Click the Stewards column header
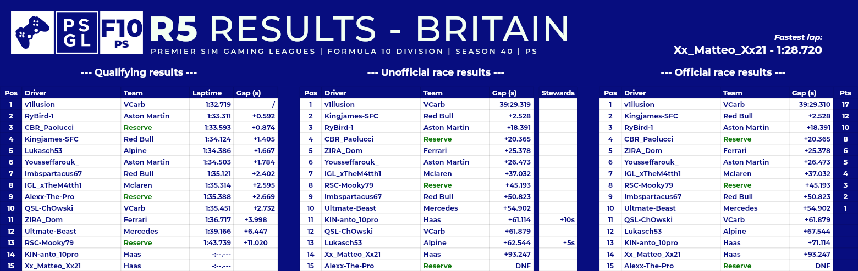The width and height of the screenshot is (858, 271). [x=558, y=93]
